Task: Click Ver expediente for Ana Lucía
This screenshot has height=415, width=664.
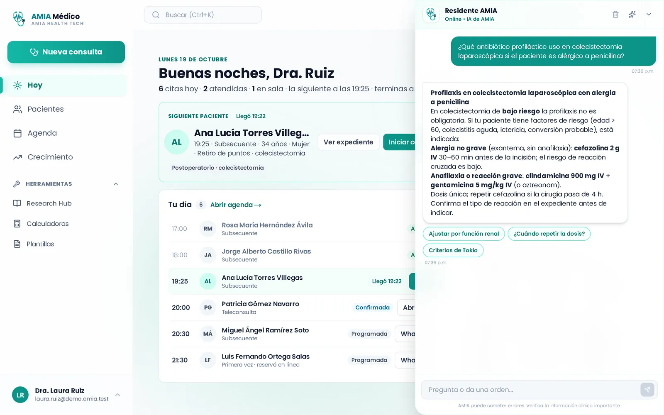Action: (x=348, y=142)
